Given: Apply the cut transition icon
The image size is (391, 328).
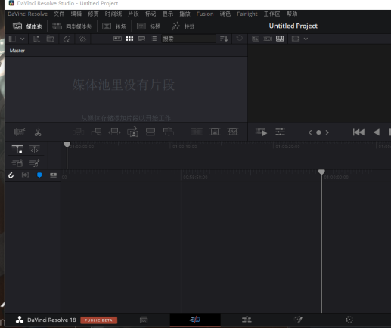Looking at the screenshot, I should (x=197, y=132).
